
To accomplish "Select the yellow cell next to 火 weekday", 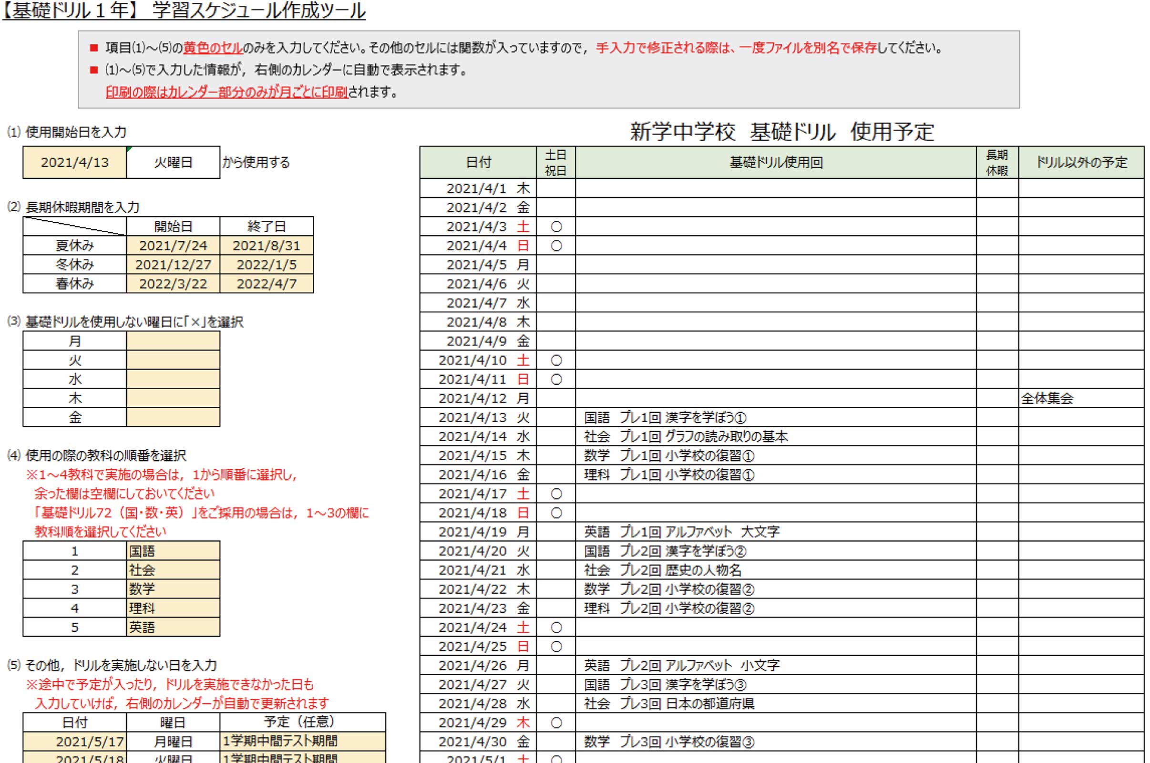I will [x=173, y=360].
